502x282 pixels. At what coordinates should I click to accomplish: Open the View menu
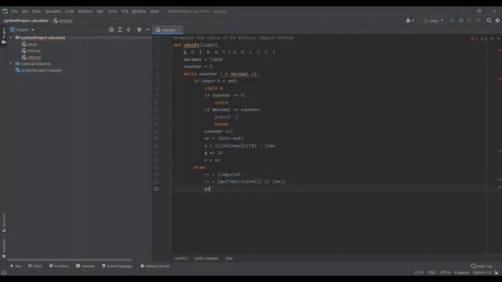click(37, 11)
